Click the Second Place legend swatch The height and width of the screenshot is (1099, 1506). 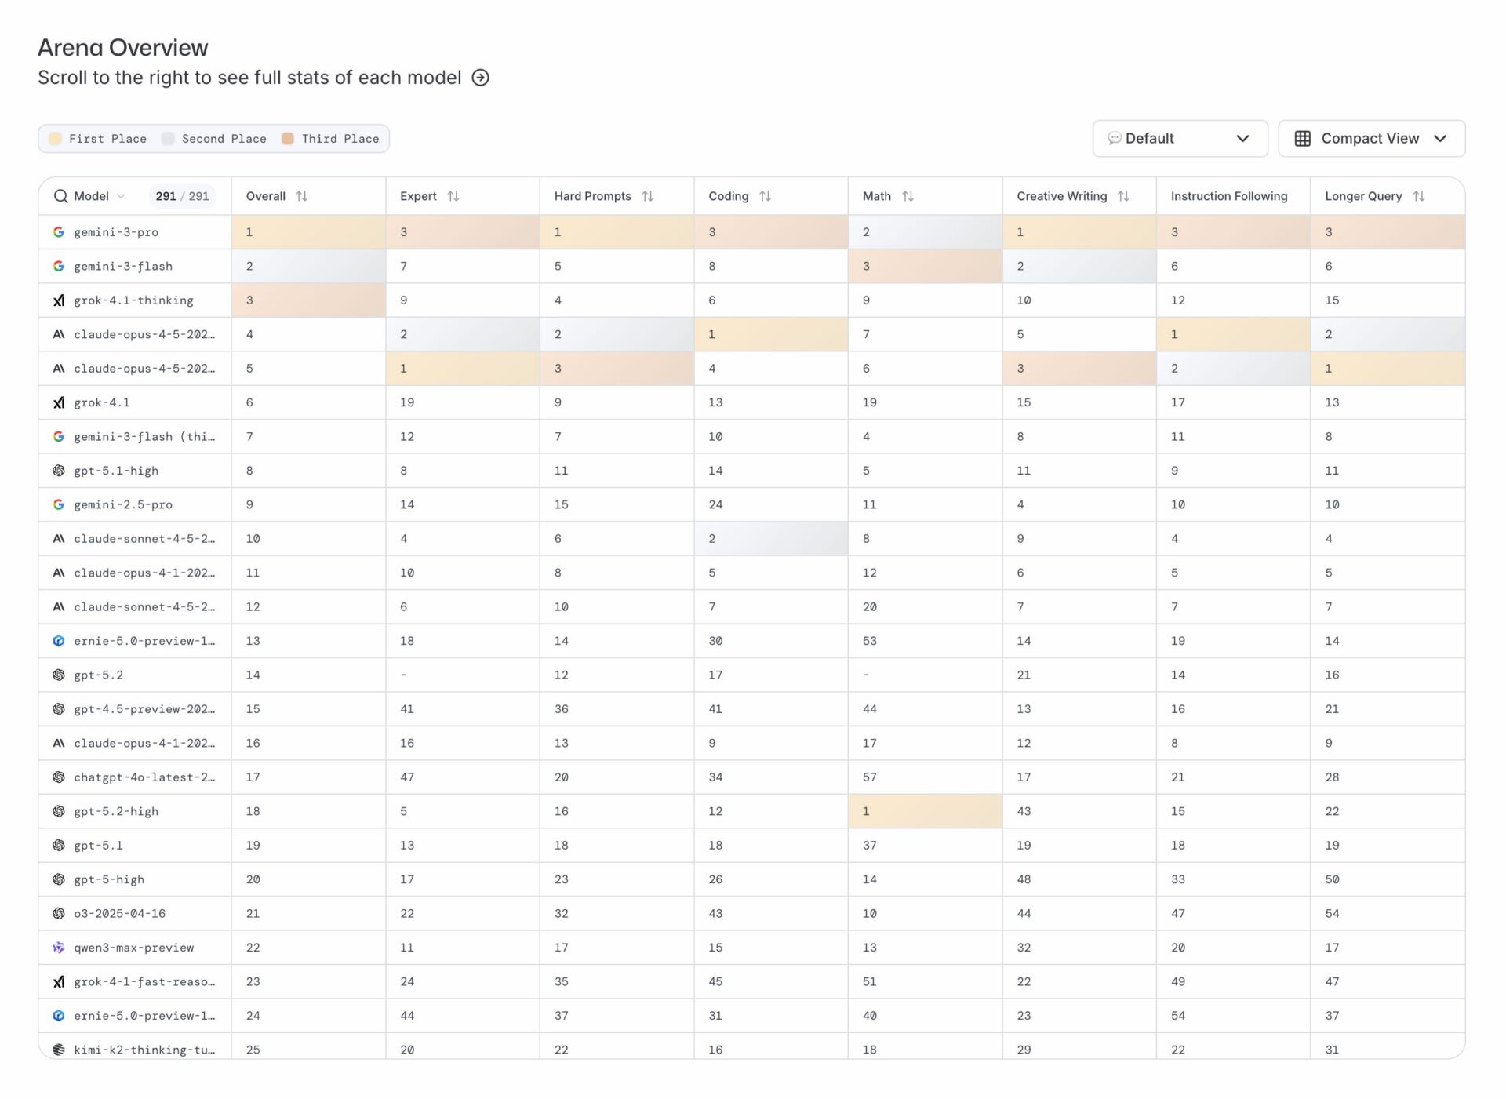click(x=168, y=139)
